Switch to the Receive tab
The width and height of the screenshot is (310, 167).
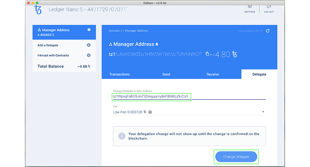point(213,74)
